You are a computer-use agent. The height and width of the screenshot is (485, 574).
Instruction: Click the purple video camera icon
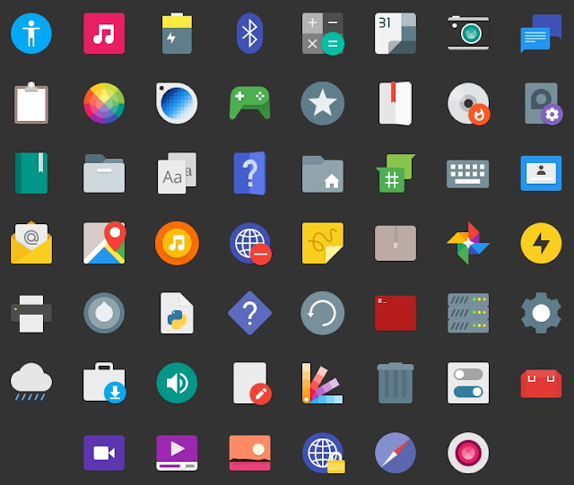click(x=104, y=453)
